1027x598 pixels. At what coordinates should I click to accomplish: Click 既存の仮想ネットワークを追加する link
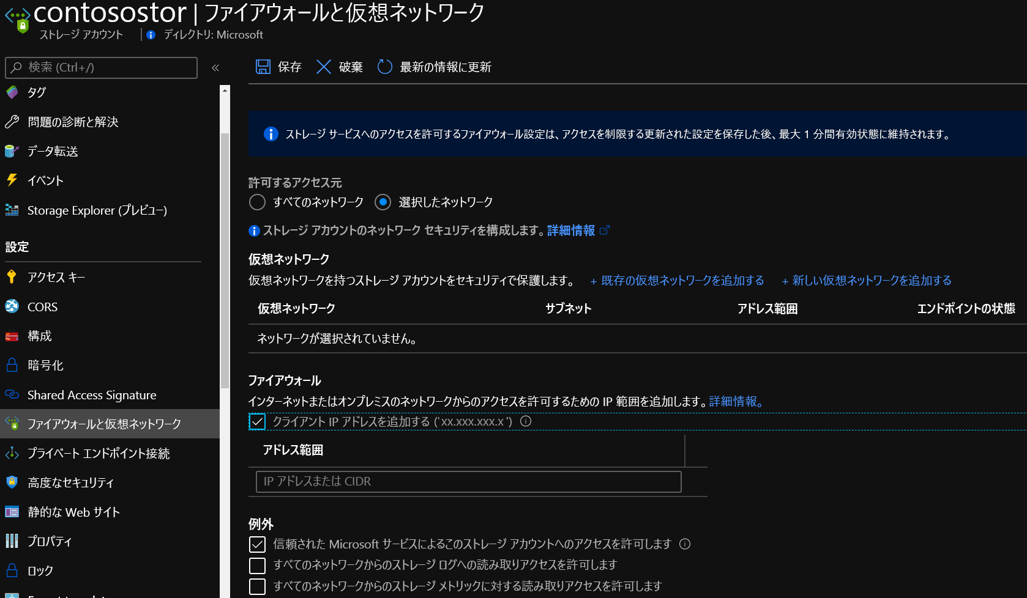pos(677,280)
